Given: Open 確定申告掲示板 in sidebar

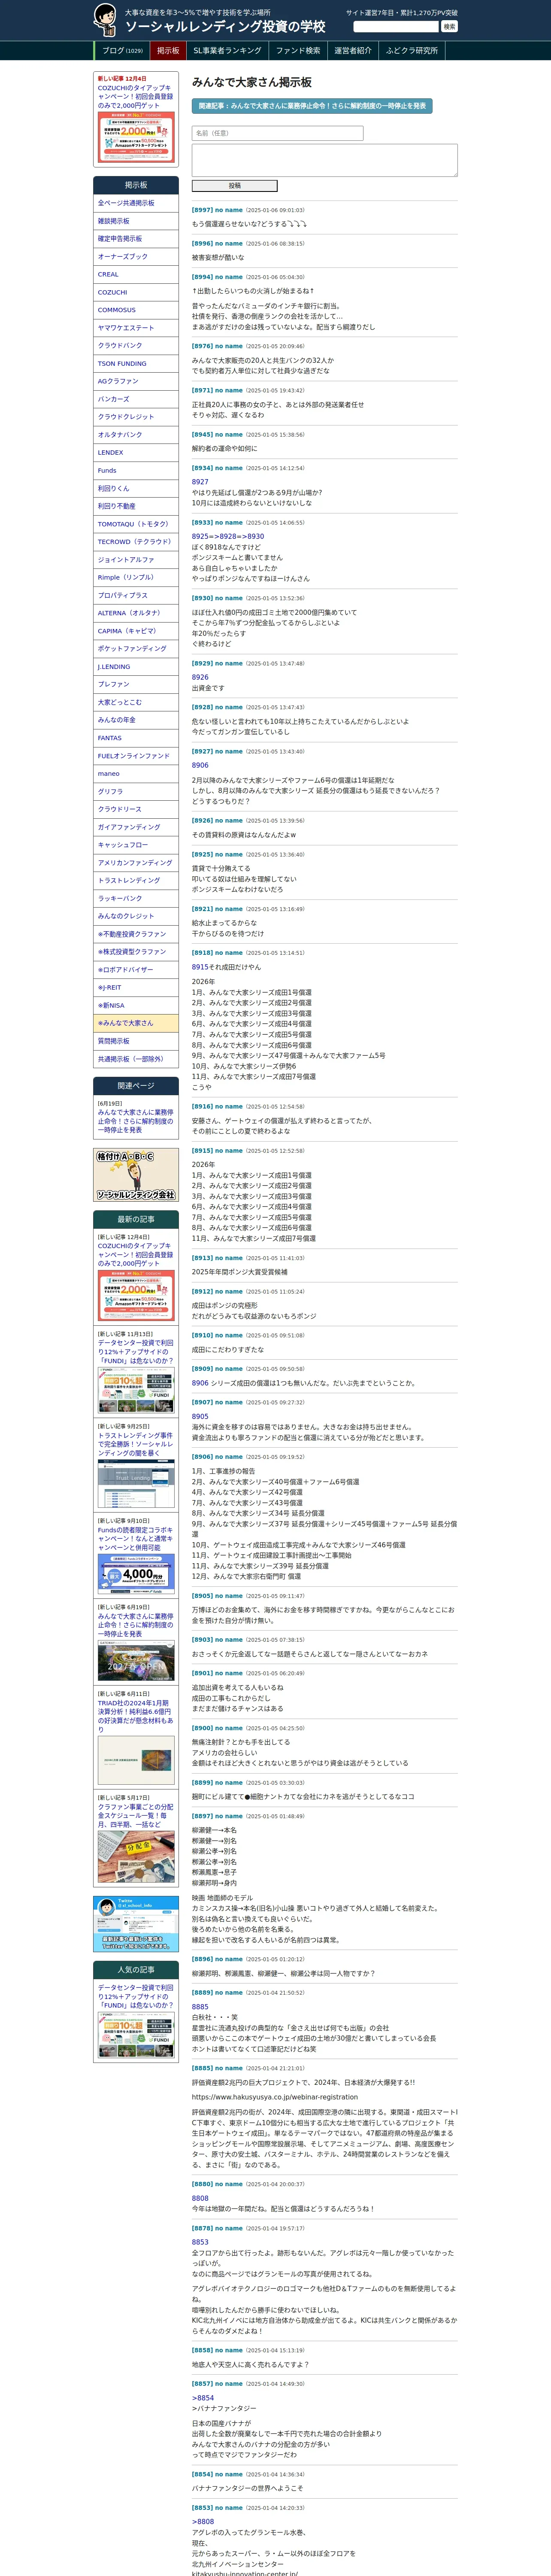Looking at the screenshot, I should point(136,239).
